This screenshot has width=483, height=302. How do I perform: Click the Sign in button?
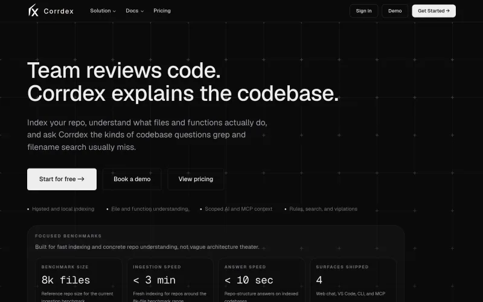tap(364, 11)
